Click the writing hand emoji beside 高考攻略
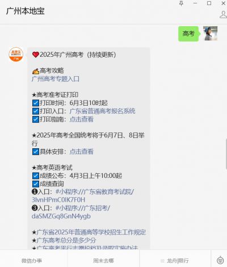 coord(36,71)
